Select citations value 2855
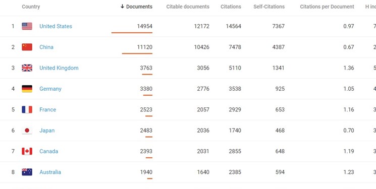 pyautogui.click(x=235, y=151)
